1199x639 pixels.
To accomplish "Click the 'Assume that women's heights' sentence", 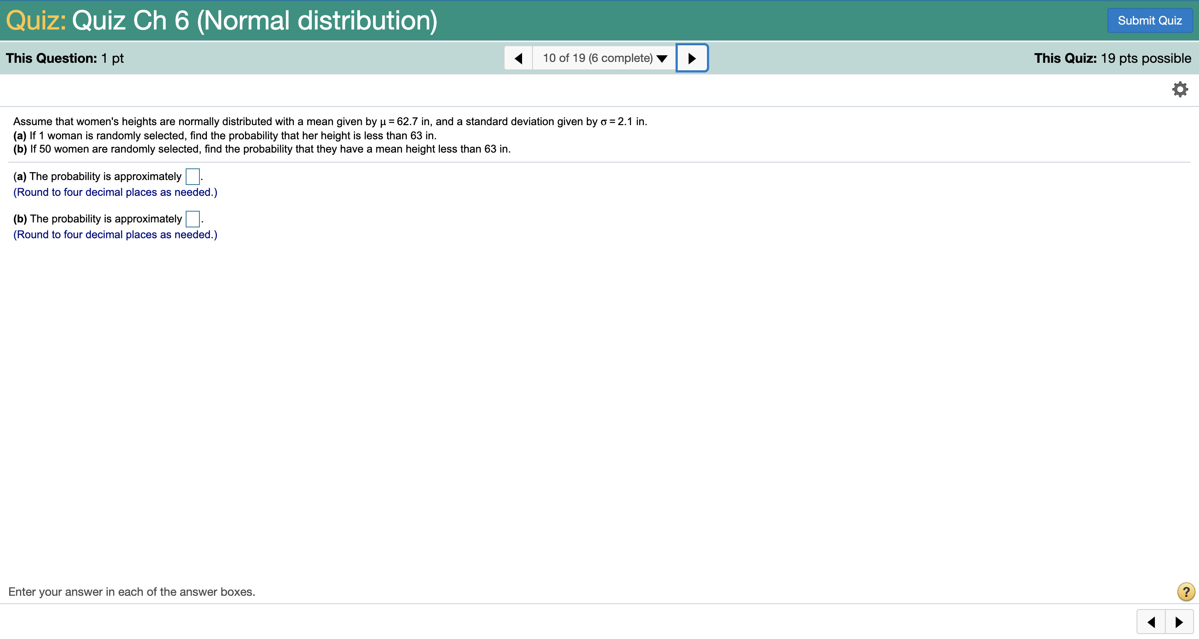I will click(330, 122).
